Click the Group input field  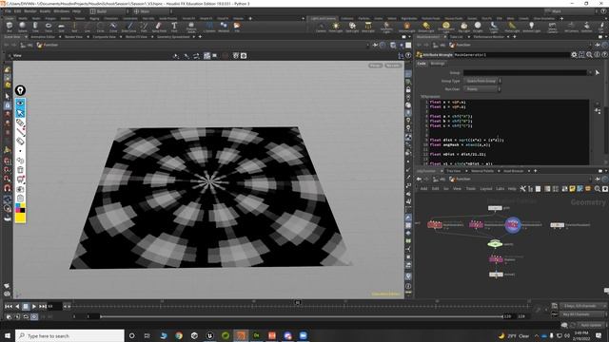pyautogui.click(x=524, y=72)
